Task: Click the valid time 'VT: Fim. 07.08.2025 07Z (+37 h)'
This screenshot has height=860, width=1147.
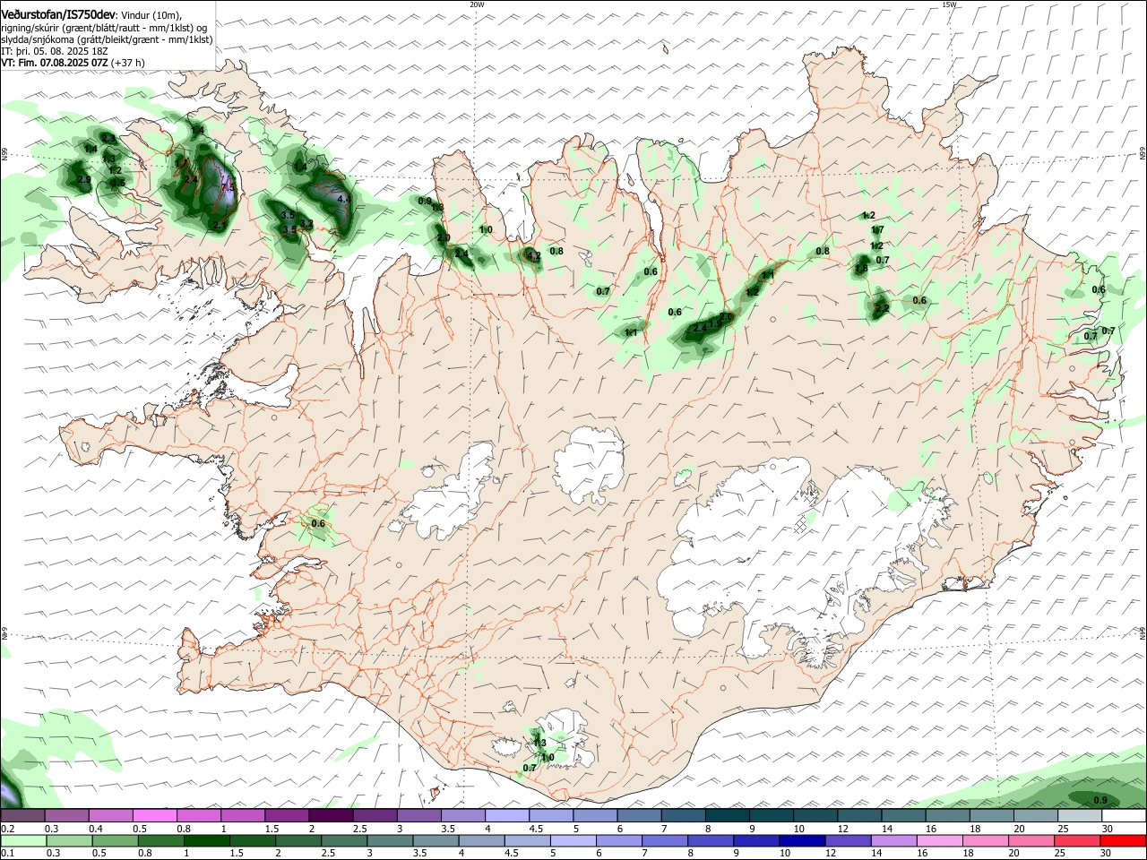Action: (x=73, y=63)
